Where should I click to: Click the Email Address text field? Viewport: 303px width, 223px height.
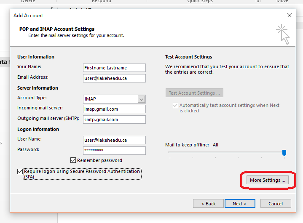tap(114, 78)
